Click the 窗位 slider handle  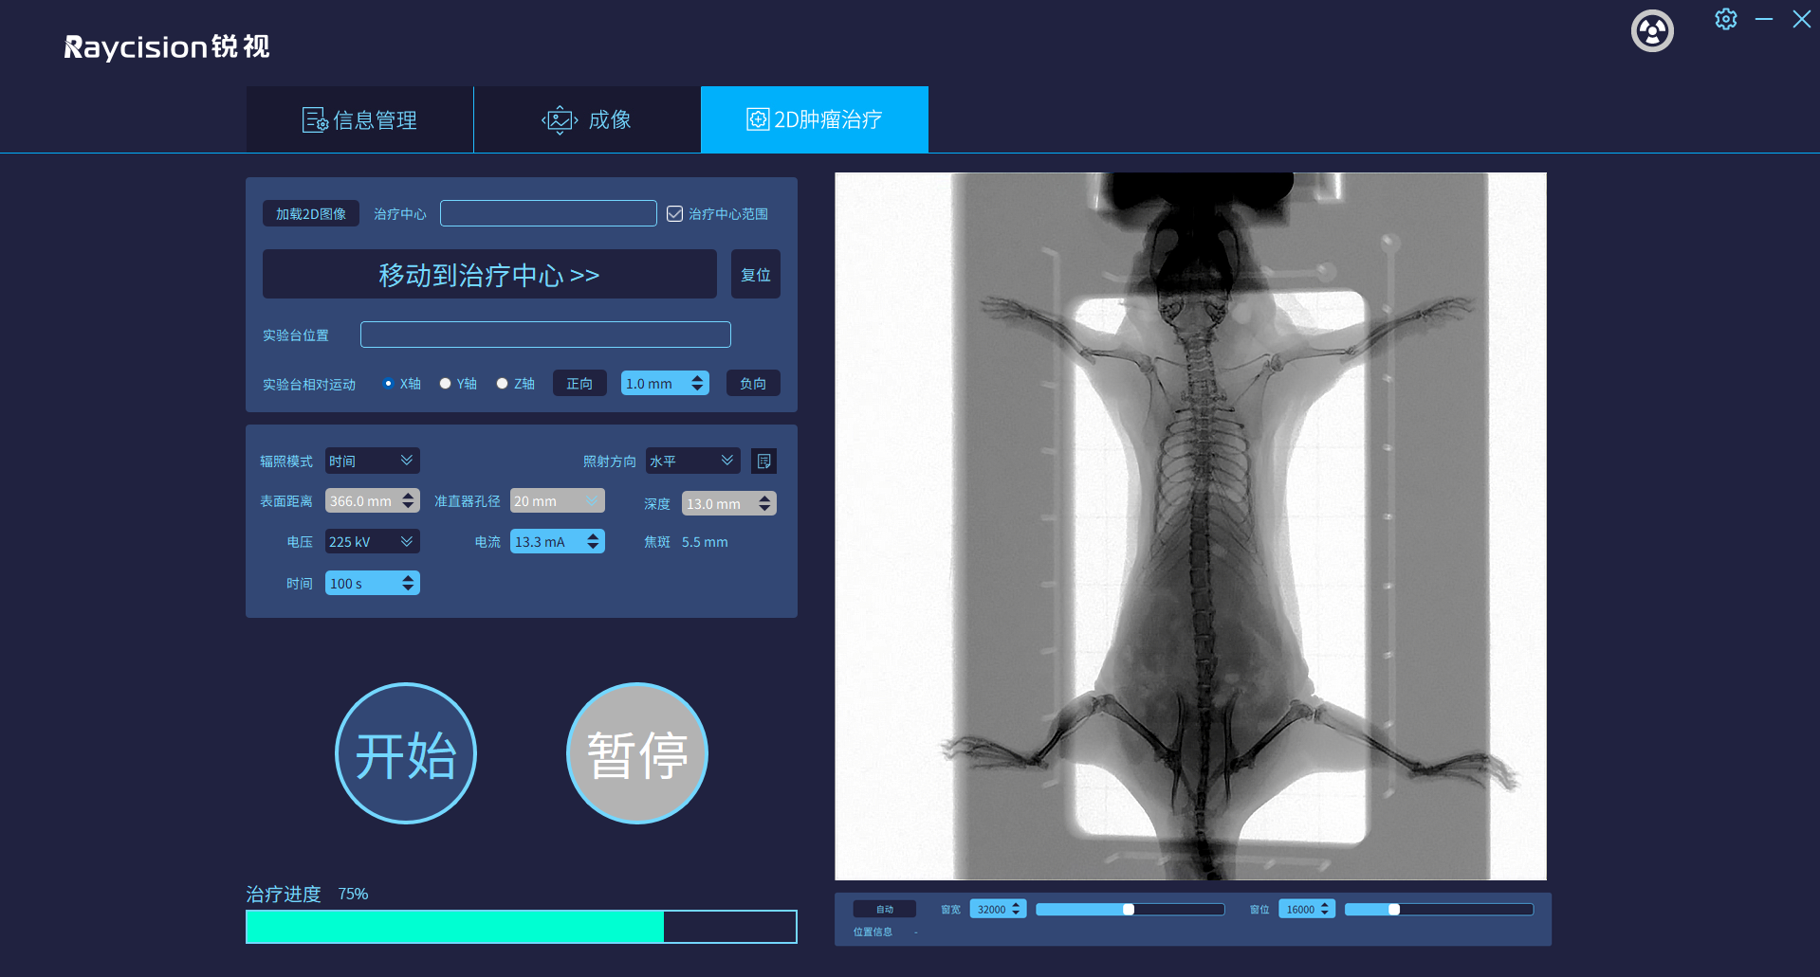pos(1394,909)
